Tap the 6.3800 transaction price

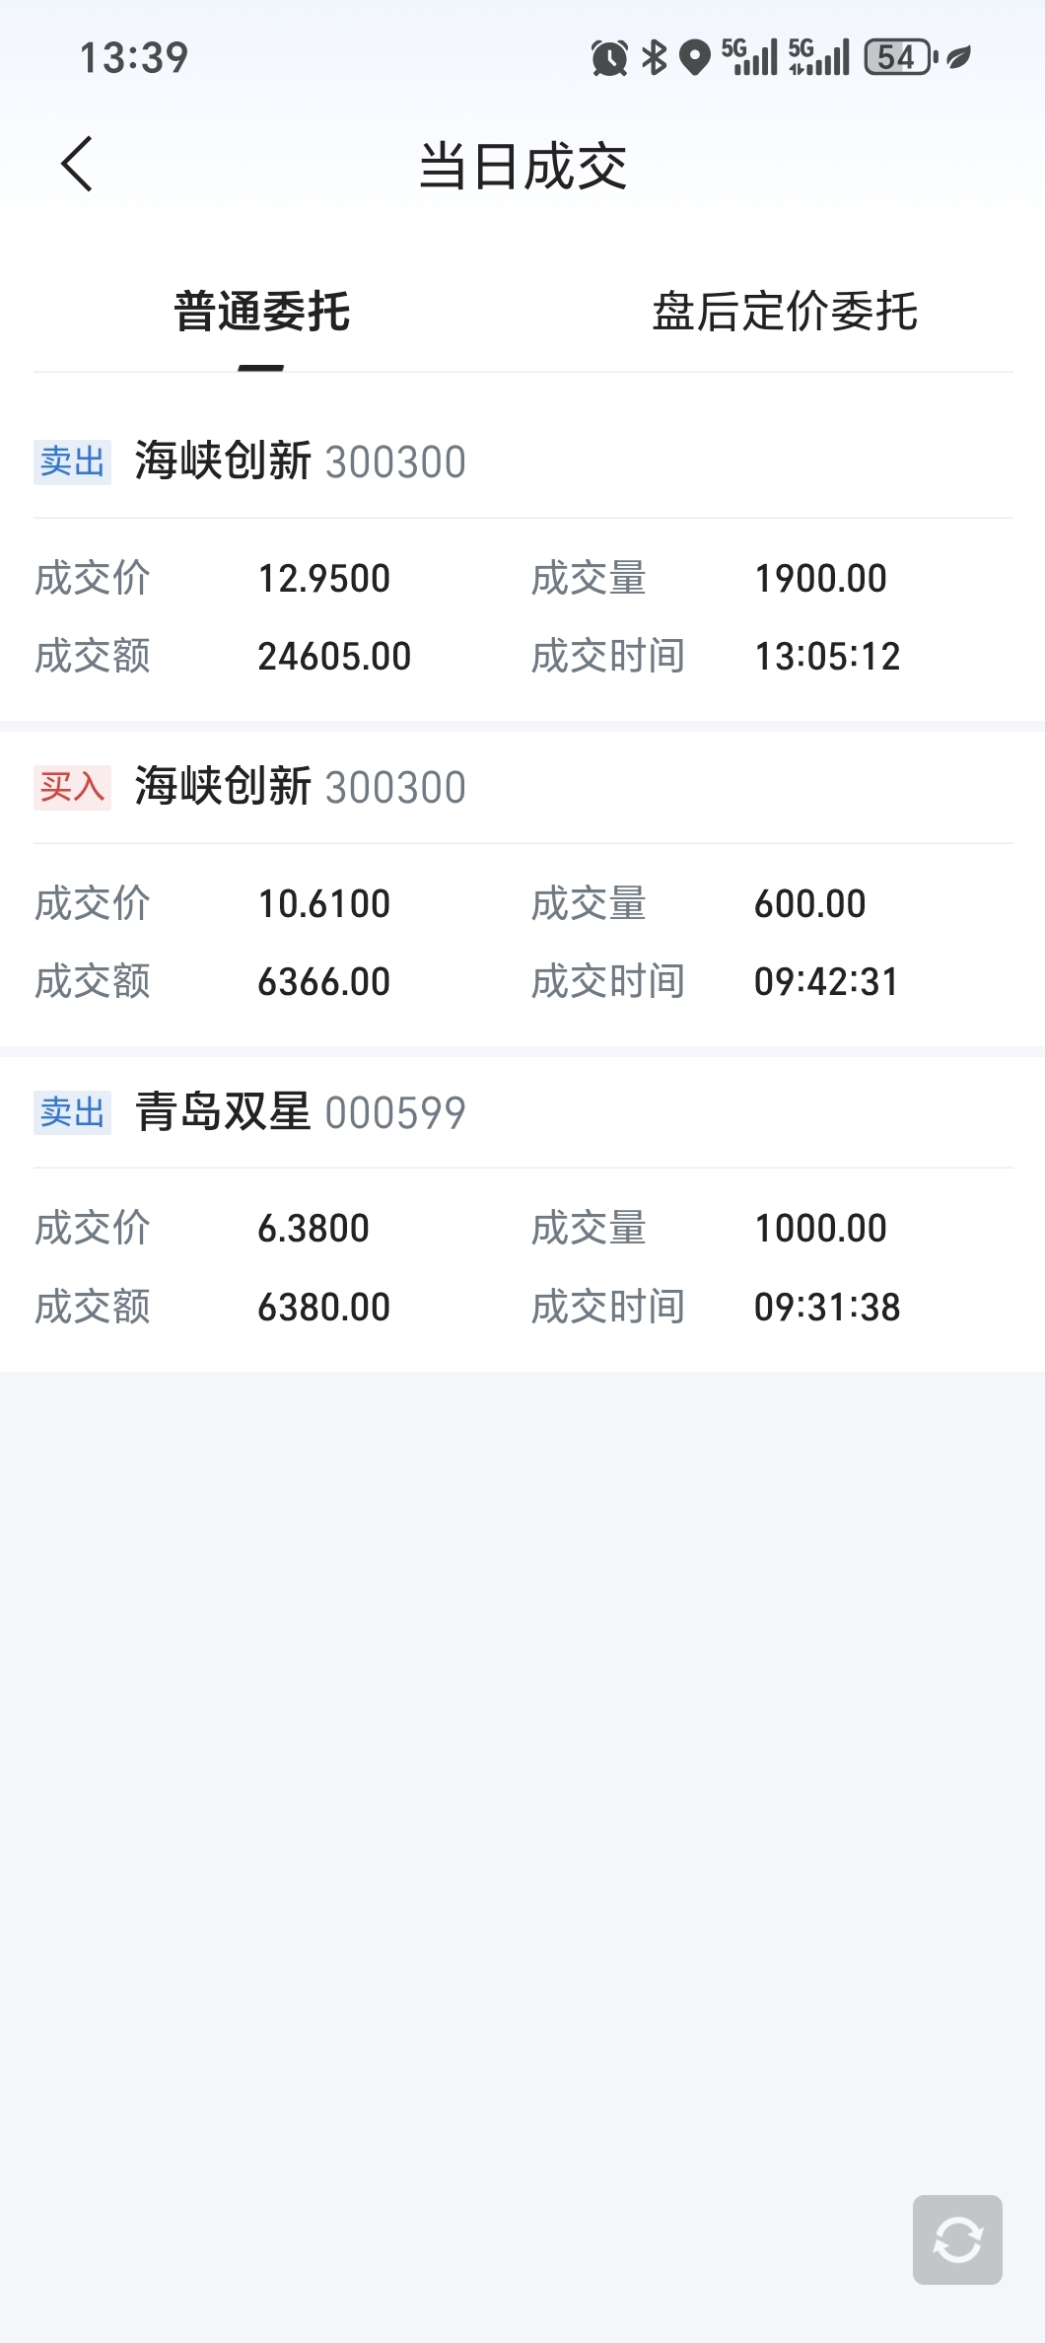(313, 1229)
